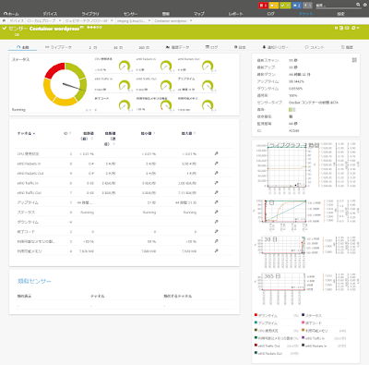Click settings icon in eth0 Traffic In row
This screenshot has height=365, width=369.
coord(217,183)
